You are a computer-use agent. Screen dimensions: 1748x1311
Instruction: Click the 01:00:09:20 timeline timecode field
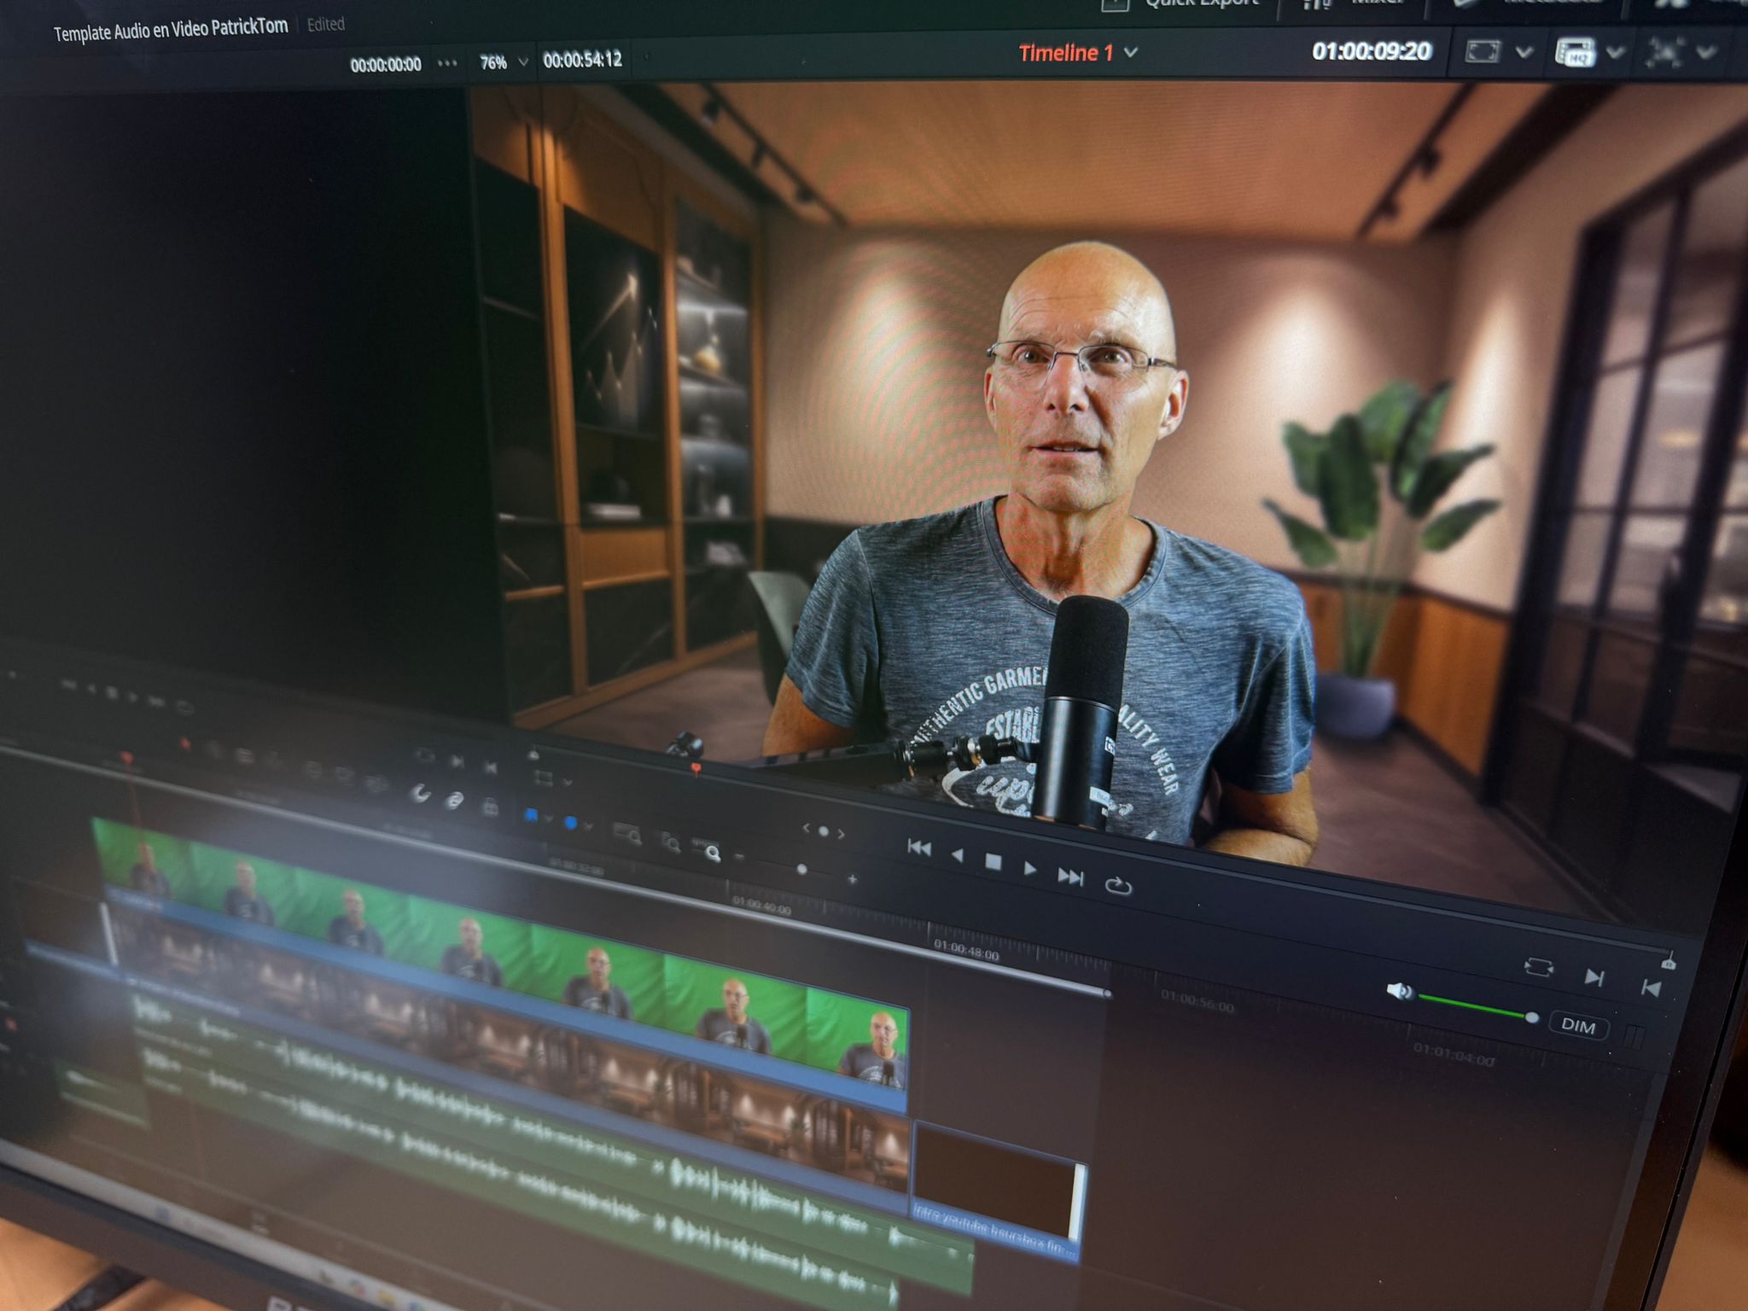pyautogui.click(x=1371, y=51)
